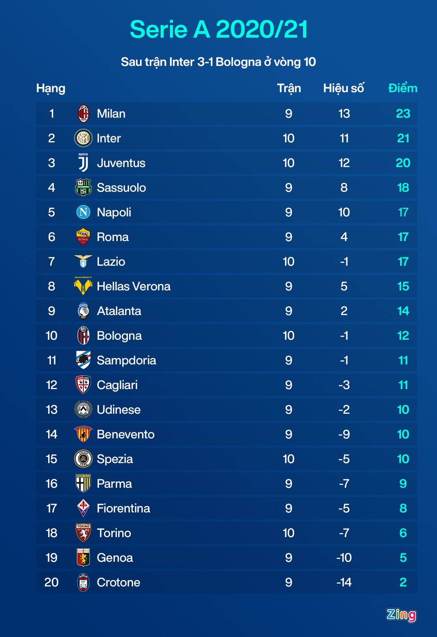Screen dimensions: 437x637
Task: Click the Sampdoria club crest
Action: point(83,360)
